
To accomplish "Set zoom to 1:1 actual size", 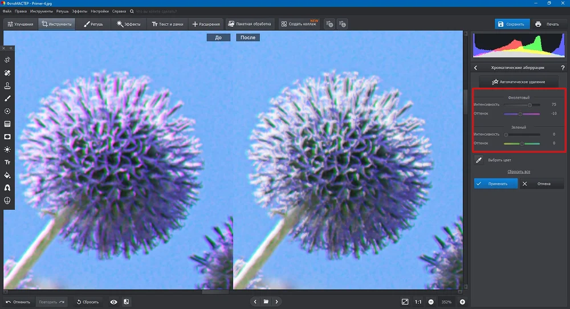I will pos(418,302).
